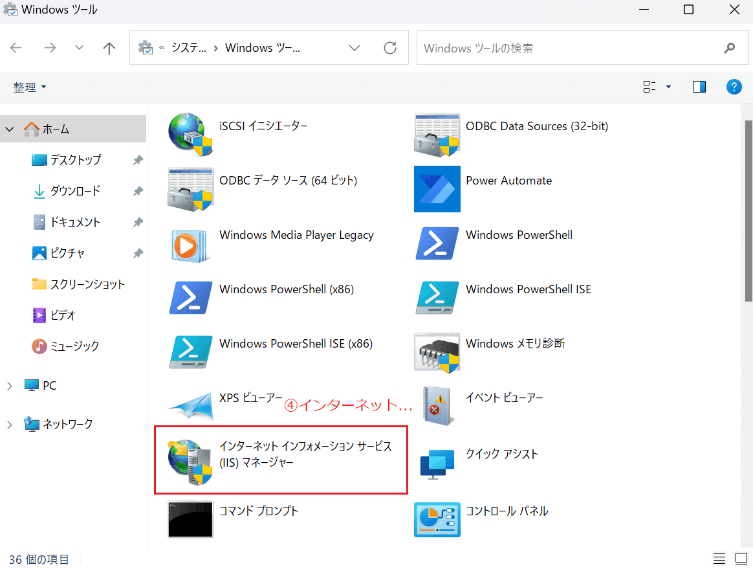Switch to details view in status bar
This screenshot has height=569, width=753.
719,558
